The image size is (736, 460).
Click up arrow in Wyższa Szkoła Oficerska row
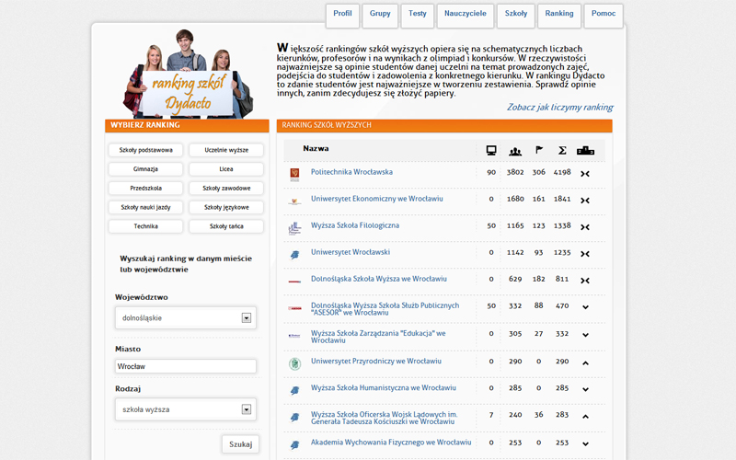pos(585,417)
